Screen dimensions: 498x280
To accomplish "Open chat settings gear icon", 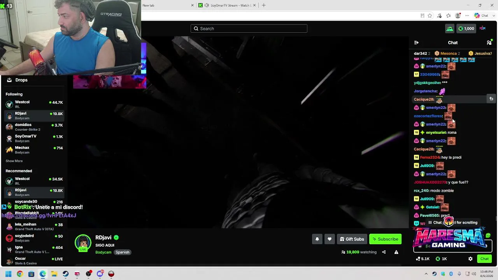I will click(470, 259).
